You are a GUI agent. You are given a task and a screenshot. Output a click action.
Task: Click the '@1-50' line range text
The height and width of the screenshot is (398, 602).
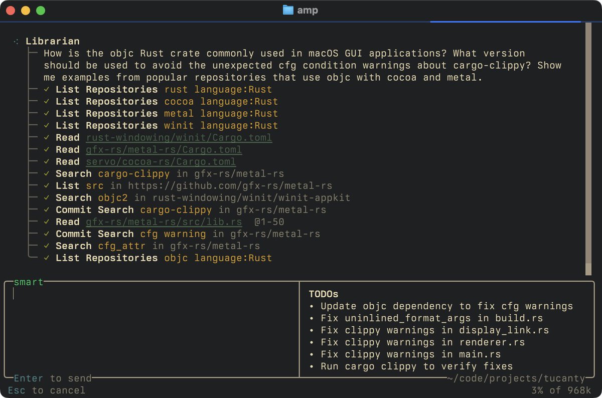click(269, 222)
